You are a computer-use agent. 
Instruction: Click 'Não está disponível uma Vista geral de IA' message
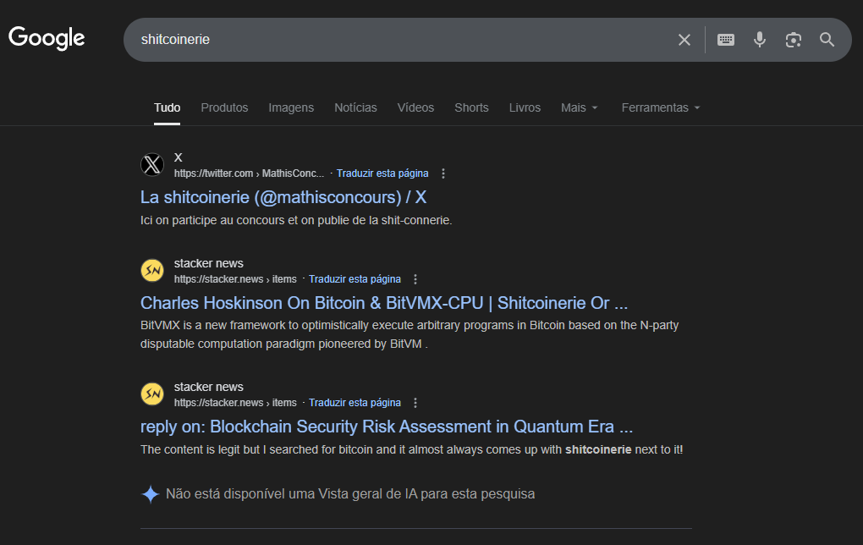pos(350,494)
